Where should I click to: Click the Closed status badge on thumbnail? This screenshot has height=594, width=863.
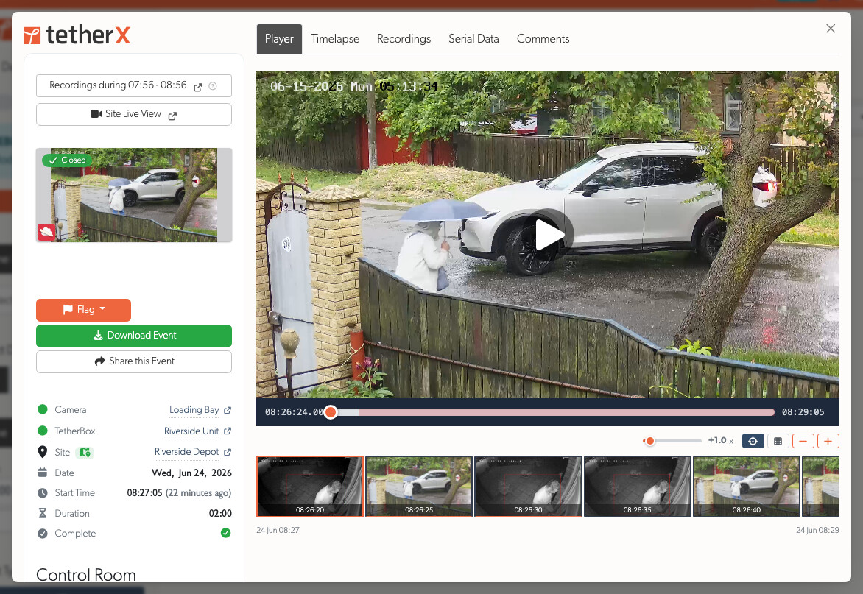[66, 160]
